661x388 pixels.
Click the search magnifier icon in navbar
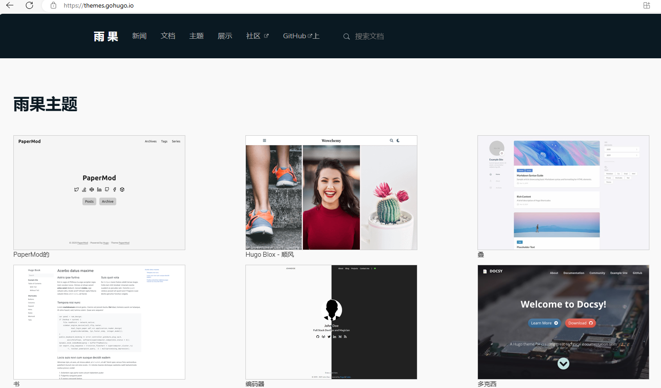point(347,36)
